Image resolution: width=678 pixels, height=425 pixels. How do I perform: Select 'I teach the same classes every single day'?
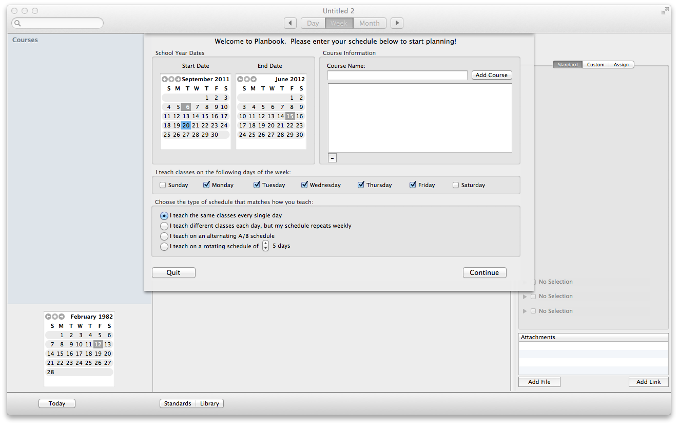(x=164, y=216)
